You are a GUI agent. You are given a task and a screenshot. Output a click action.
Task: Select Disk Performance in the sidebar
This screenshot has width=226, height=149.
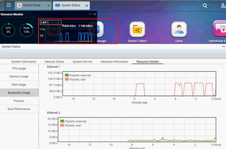click(19, 109)
